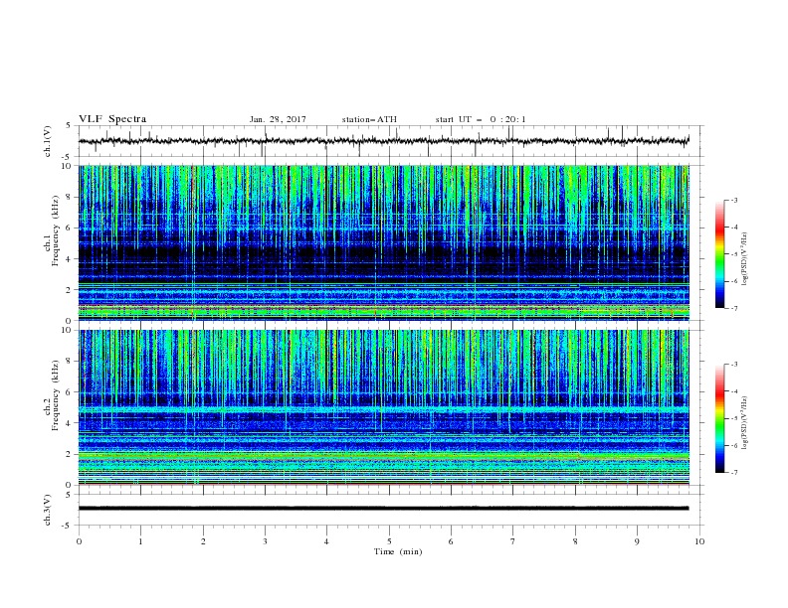
Task: Click the ch.2 "Frequency (kHz)" axis label
Action: point(56,395)
